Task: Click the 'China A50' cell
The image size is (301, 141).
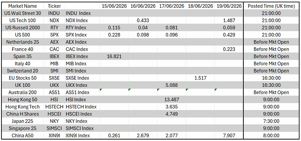Action: [22, 135]
